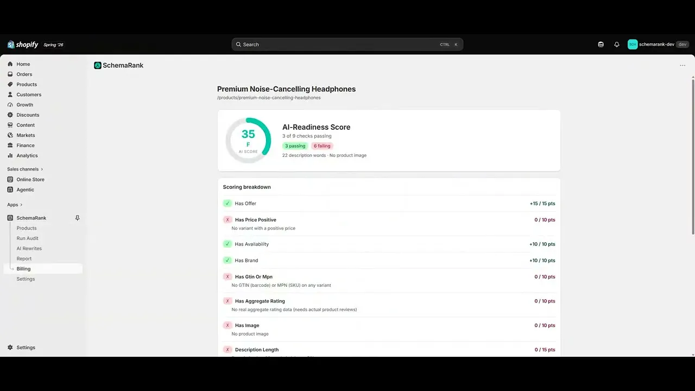This screenshot has width=695, height=391.
Task: Expand the Apps section
Action: [x=15, y=205]
